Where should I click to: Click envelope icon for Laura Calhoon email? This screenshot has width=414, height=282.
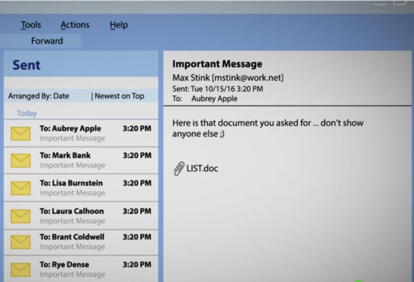pyautogui.click(x=20, y=216)
